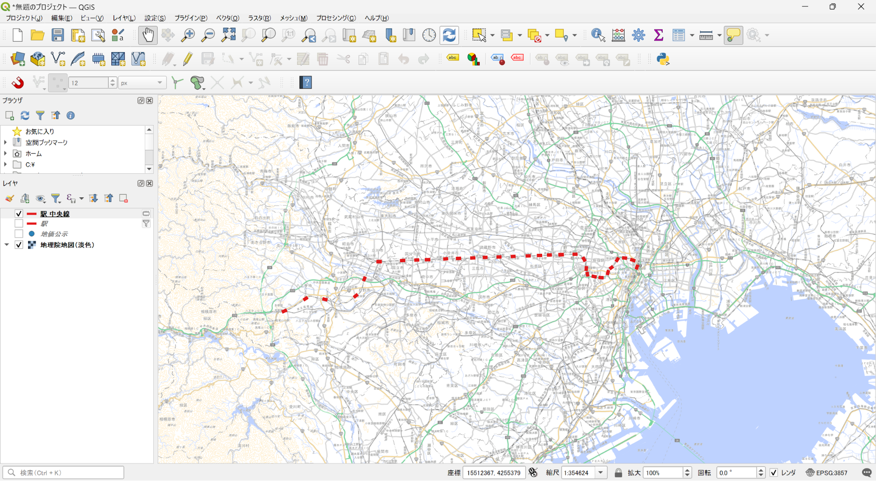Open the scale 1:354624 dropdown
Viewport: 876px width, 481px height.
click(601, 473)
